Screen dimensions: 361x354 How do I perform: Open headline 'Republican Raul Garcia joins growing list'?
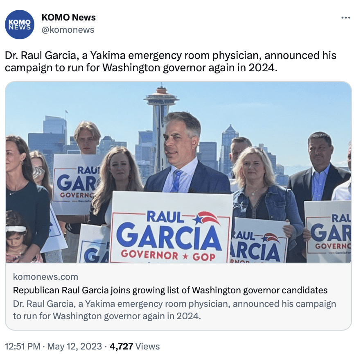tap(170, 290)
